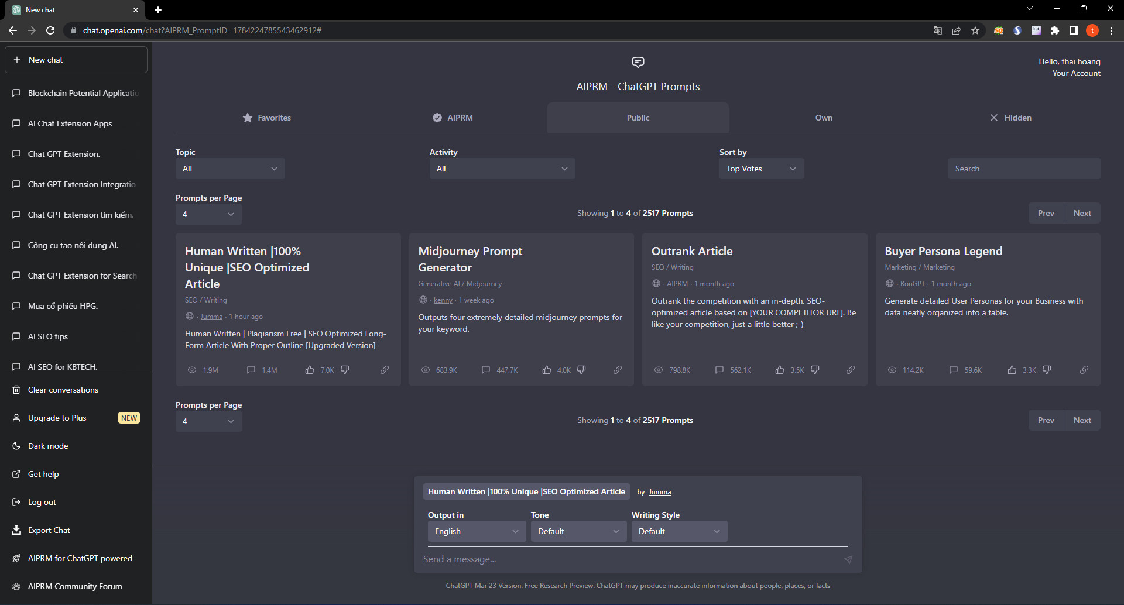This screenshot has height=605, width=1124.
Task: Switch to the Own prompts tab
Action: coord(824,118)
